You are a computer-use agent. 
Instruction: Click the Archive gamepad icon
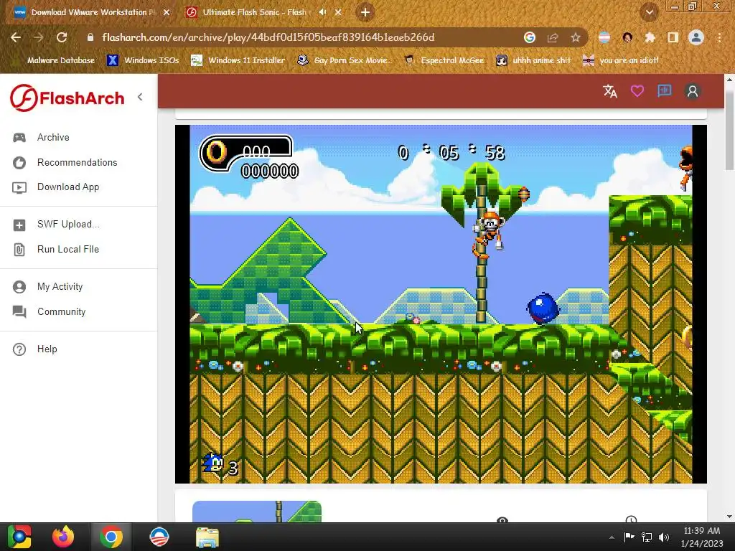(x=19, y=137)
